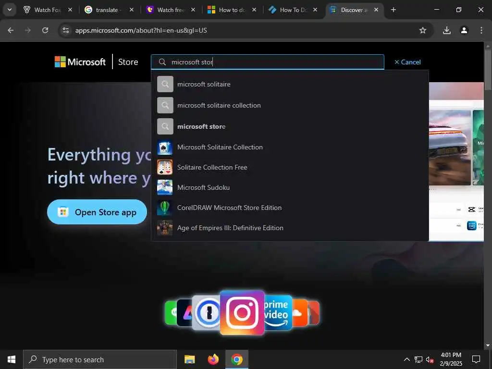Image resolution: width=492 pixels, height=369 pixels.
Task: Click the Store link beside Microsoft logo
Action: (x=128, y=62)
